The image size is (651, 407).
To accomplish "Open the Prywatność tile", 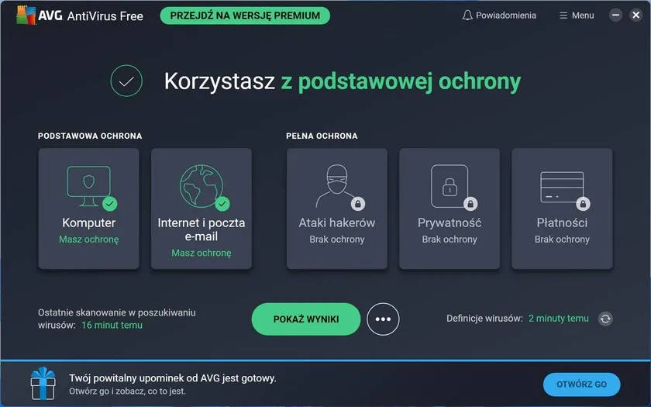I will point(449,209).
